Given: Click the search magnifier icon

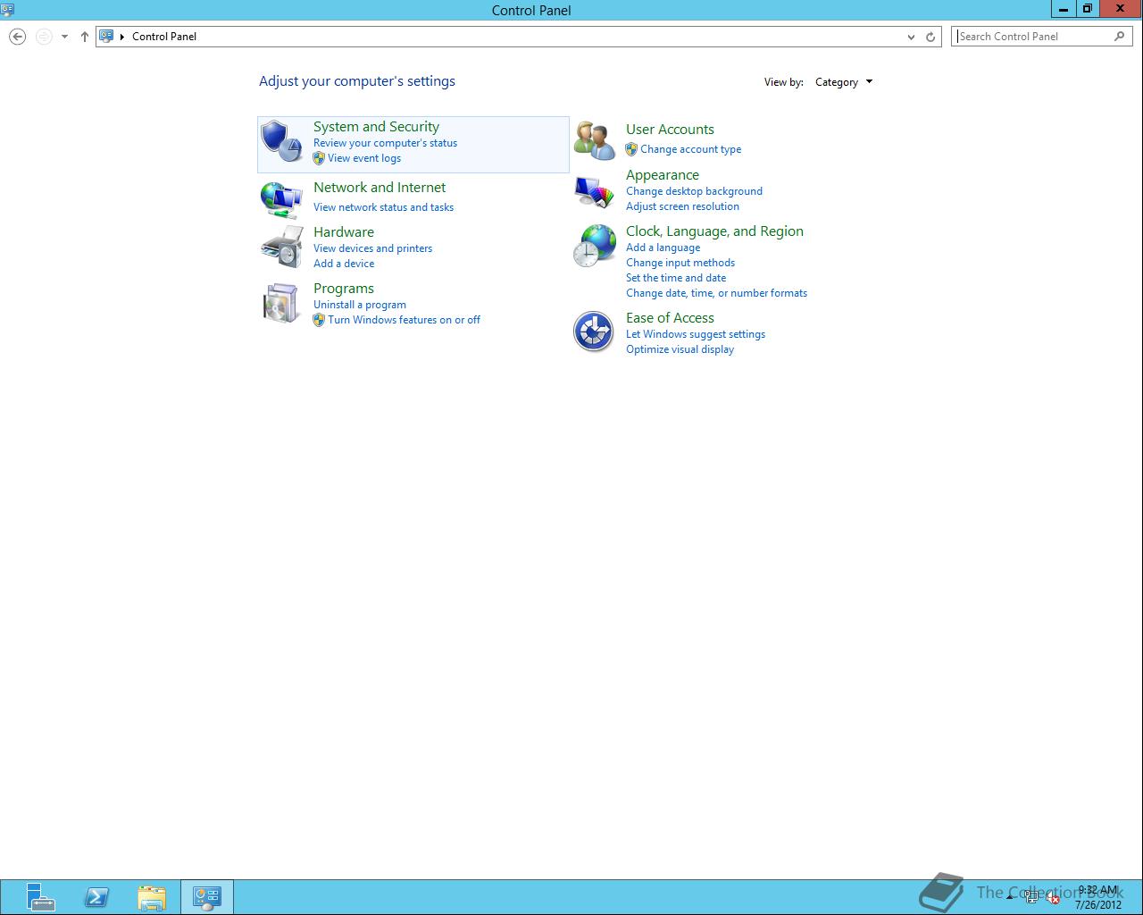Looking at the screenshot, I should (1119, 37).
